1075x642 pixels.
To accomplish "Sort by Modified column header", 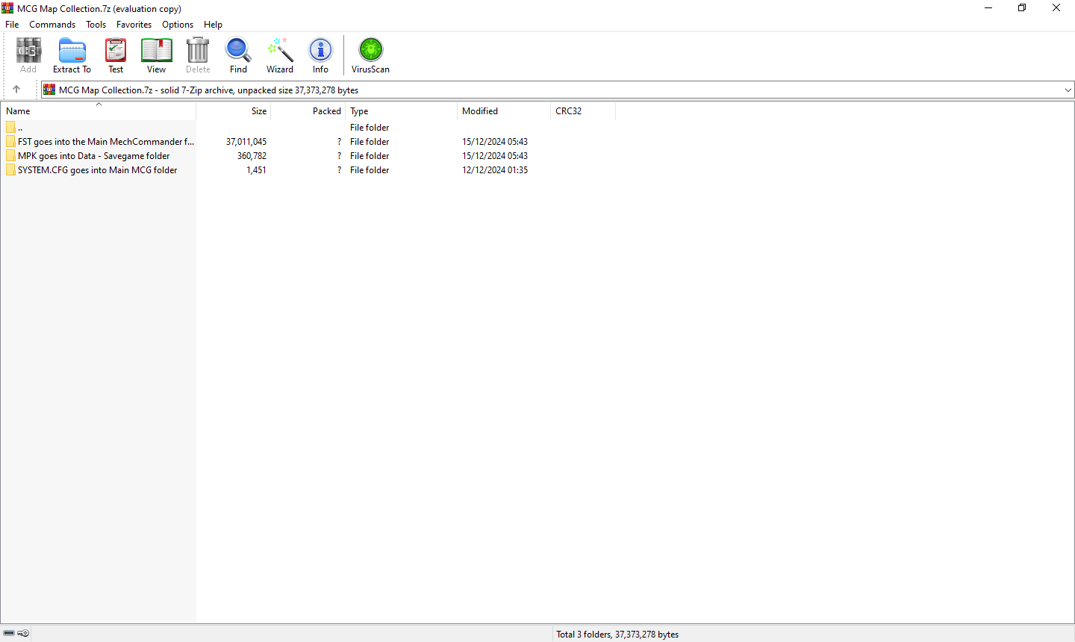I will [x=480, y=111].
